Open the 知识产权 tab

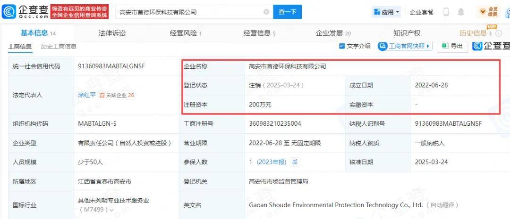(407, 33)
